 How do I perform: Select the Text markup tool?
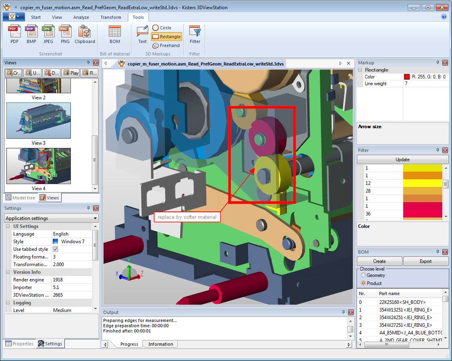click(142, 35)
